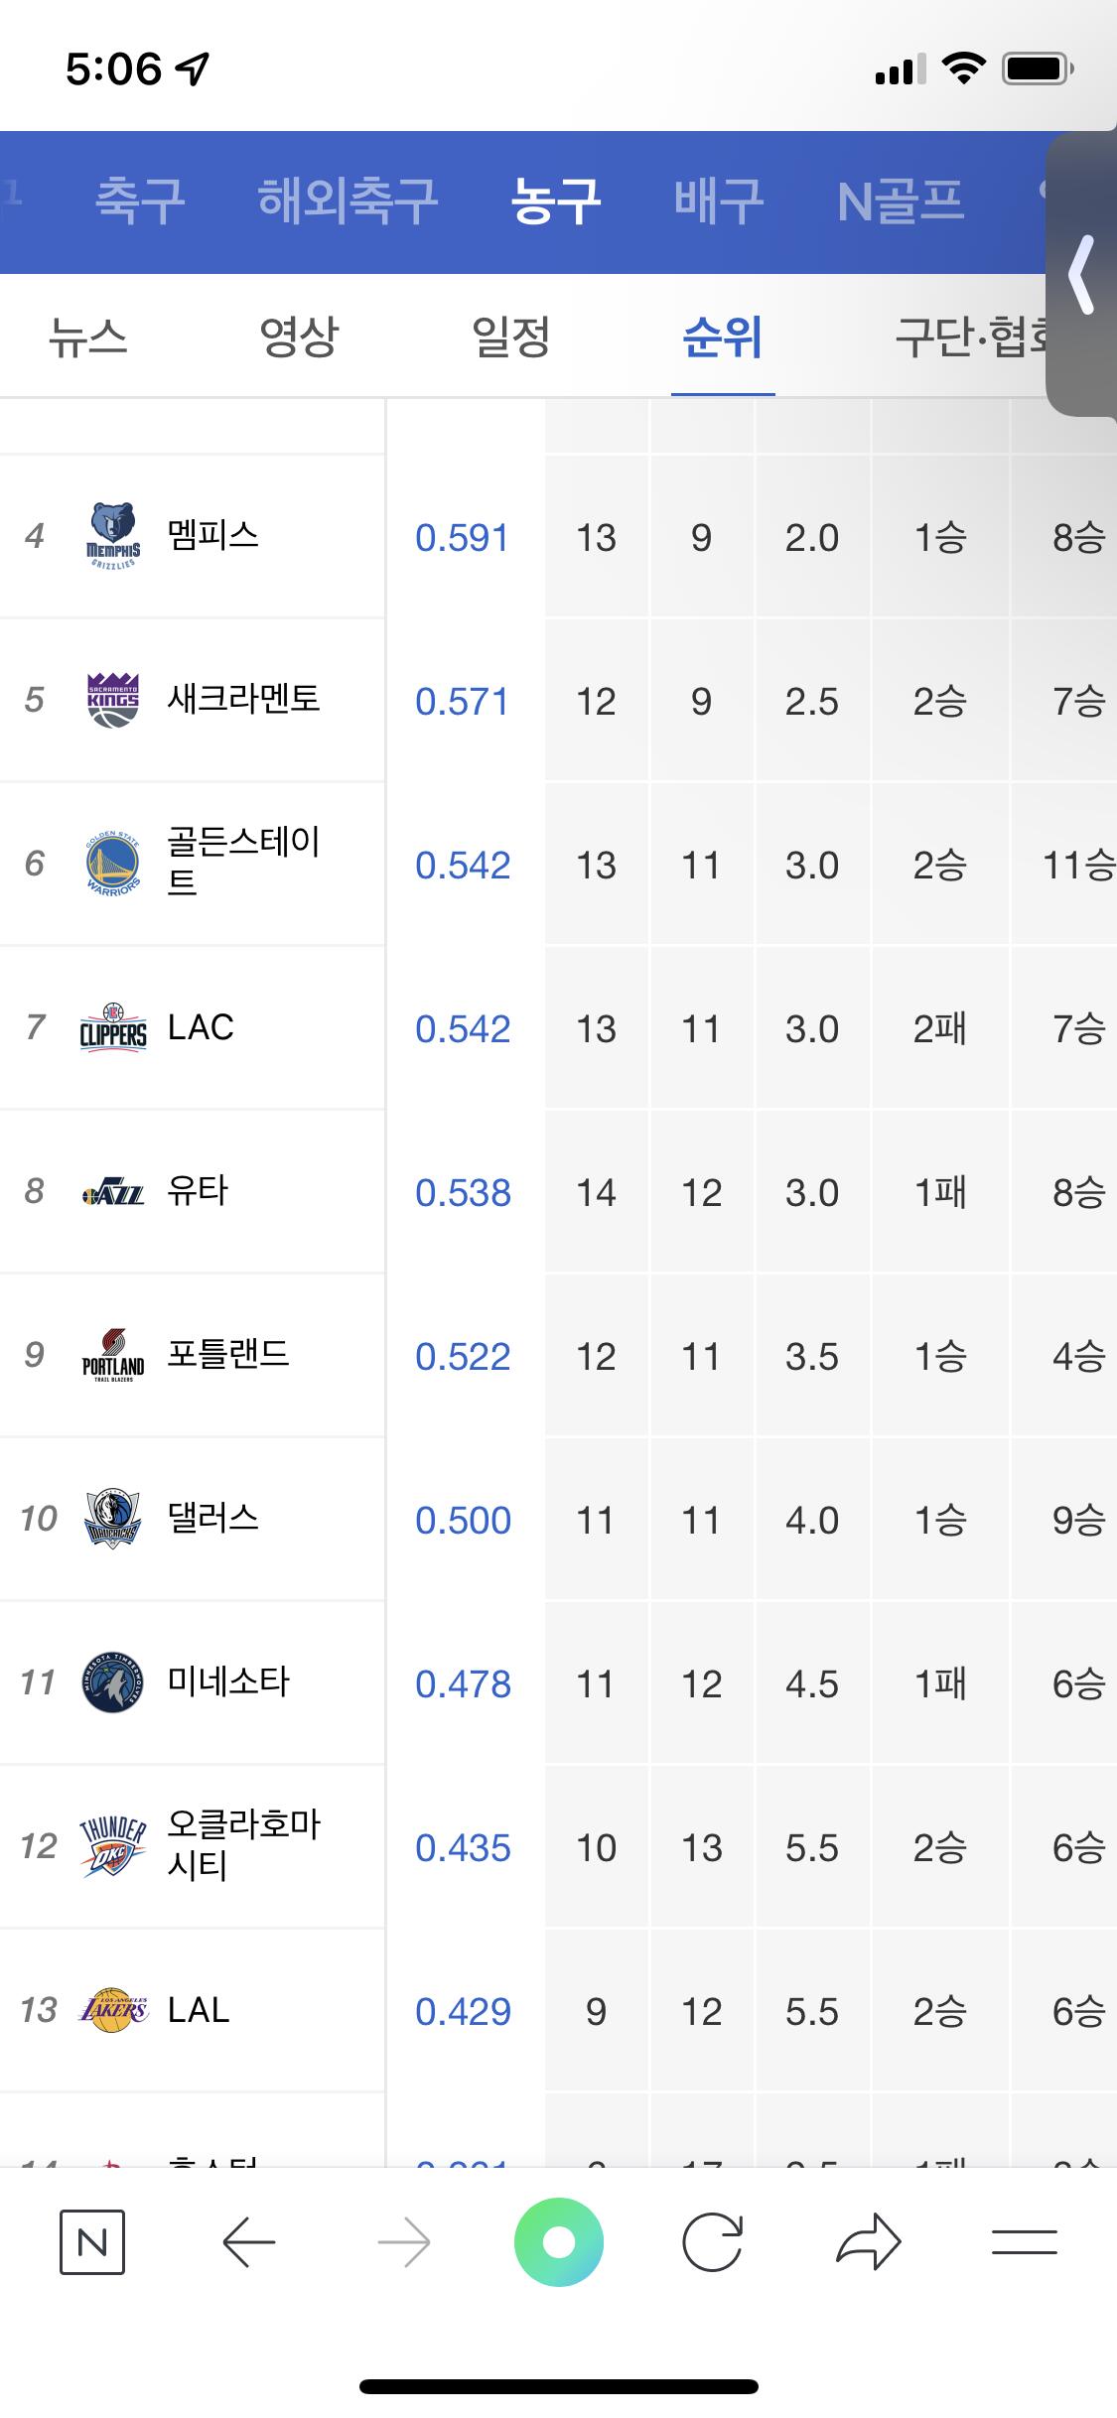The width and height of the screenshot is (1117, 2418).
Task: Open the share arrow icon
Action: (868, 2242)
